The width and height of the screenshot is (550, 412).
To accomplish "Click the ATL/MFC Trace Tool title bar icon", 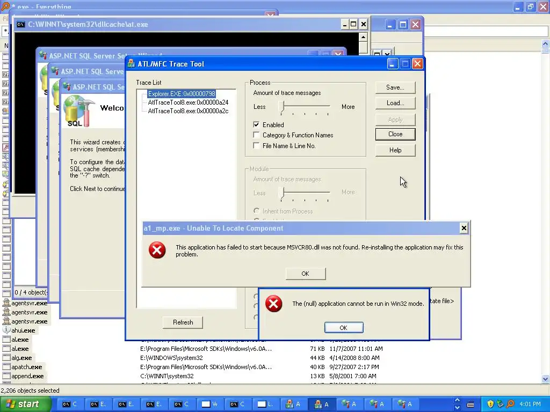I will (x=132, y=64).
